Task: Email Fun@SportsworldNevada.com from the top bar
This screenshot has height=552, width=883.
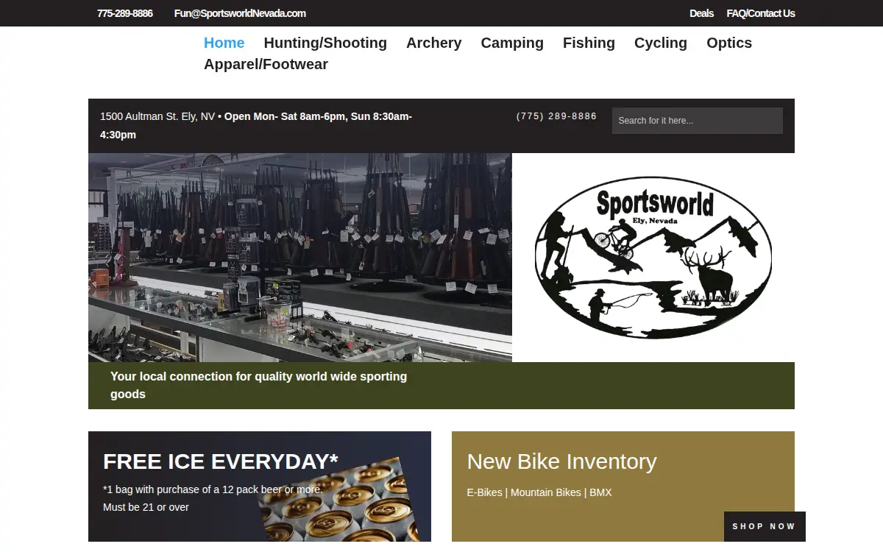Action: (240, 13)
